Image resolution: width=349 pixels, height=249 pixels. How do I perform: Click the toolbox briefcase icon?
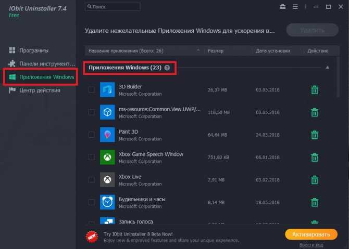pyautogui.click(x=283, y=7)
